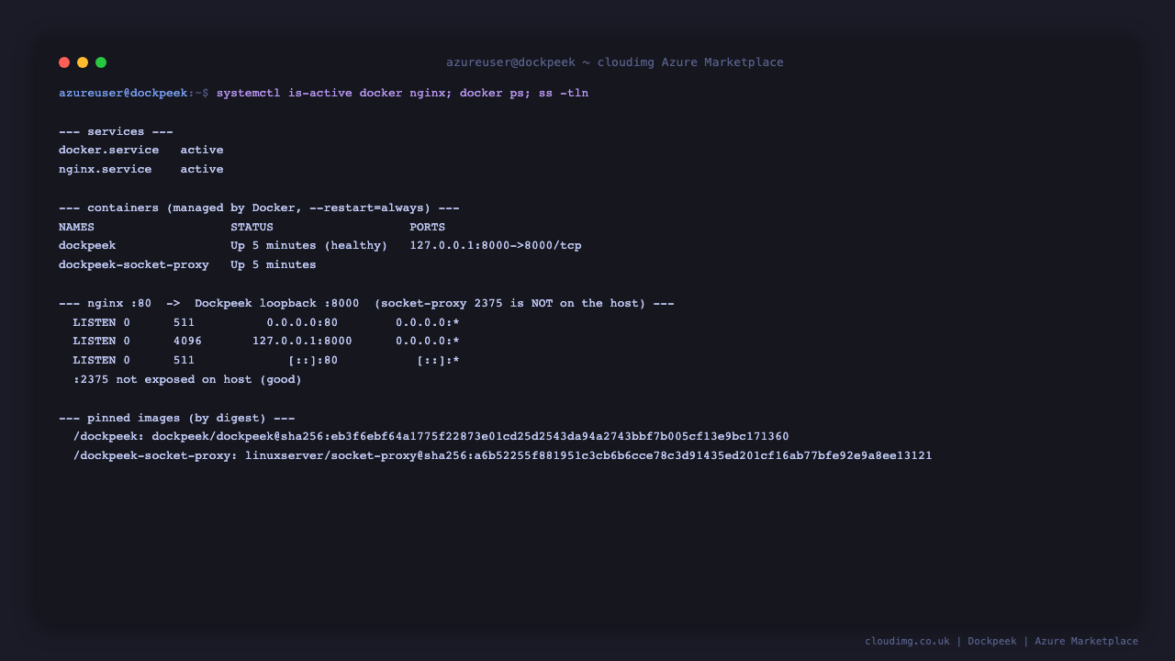This screenshot has height=661, width=1175.
Task: Click the cloudimg.co.uk footer text
Action: click(x=907, y=642)
